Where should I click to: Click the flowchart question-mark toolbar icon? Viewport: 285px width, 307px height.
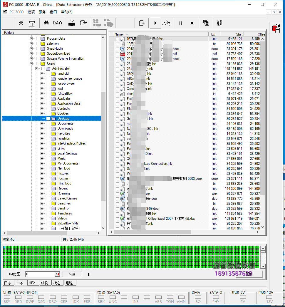[167, 23]
